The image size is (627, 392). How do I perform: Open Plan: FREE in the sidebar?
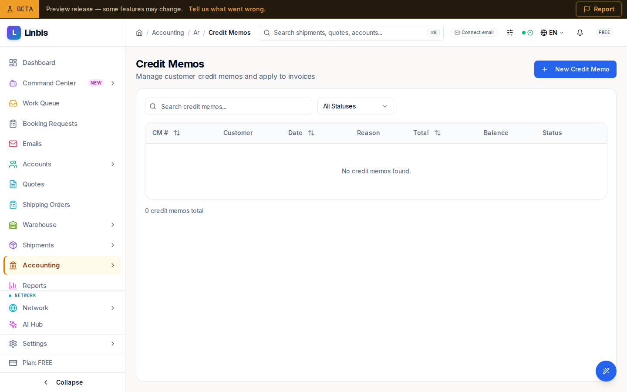click(62, 363)
